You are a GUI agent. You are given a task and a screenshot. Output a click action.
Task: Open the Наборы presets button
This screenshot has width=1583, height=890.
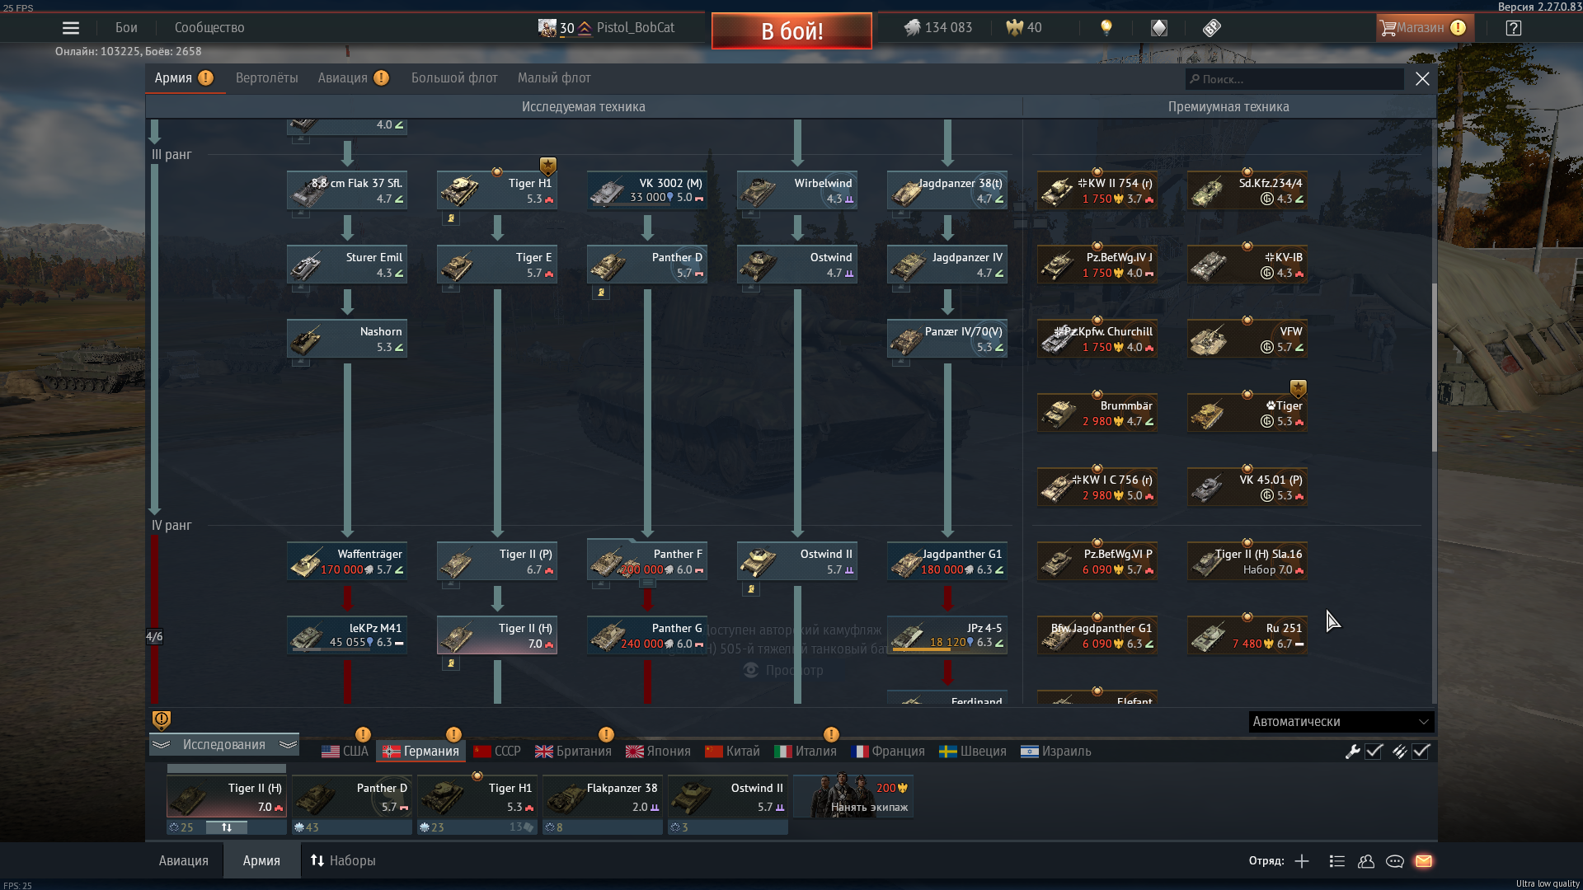point(343,861)
